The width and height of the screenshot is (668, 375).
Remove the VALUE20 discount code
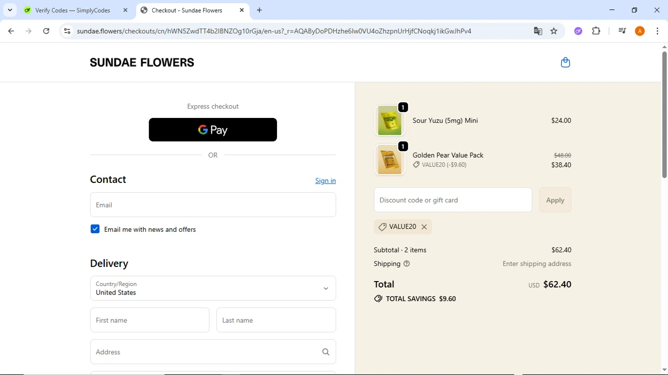click(424, 227)
